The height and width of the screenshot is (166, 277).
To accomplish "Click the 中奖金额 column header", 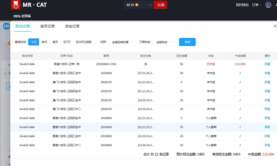I will (240, 56).
